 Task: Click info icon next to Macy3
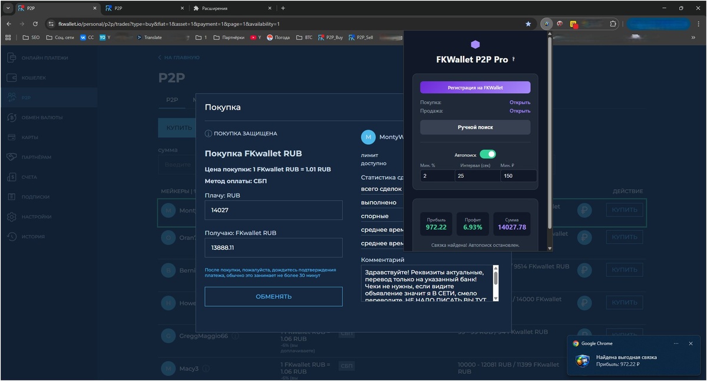[206, 369]
